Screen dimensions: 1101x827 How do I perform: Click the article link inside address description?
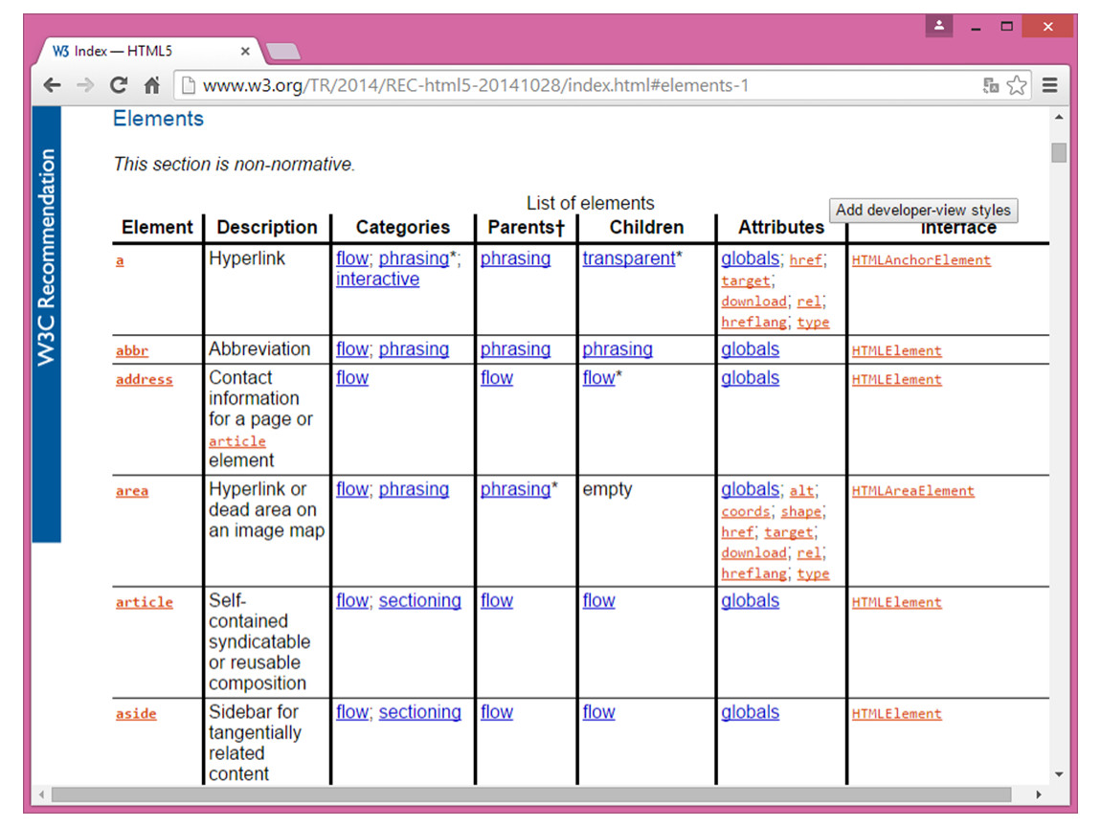pyautogui.click(x=237, y=441)
